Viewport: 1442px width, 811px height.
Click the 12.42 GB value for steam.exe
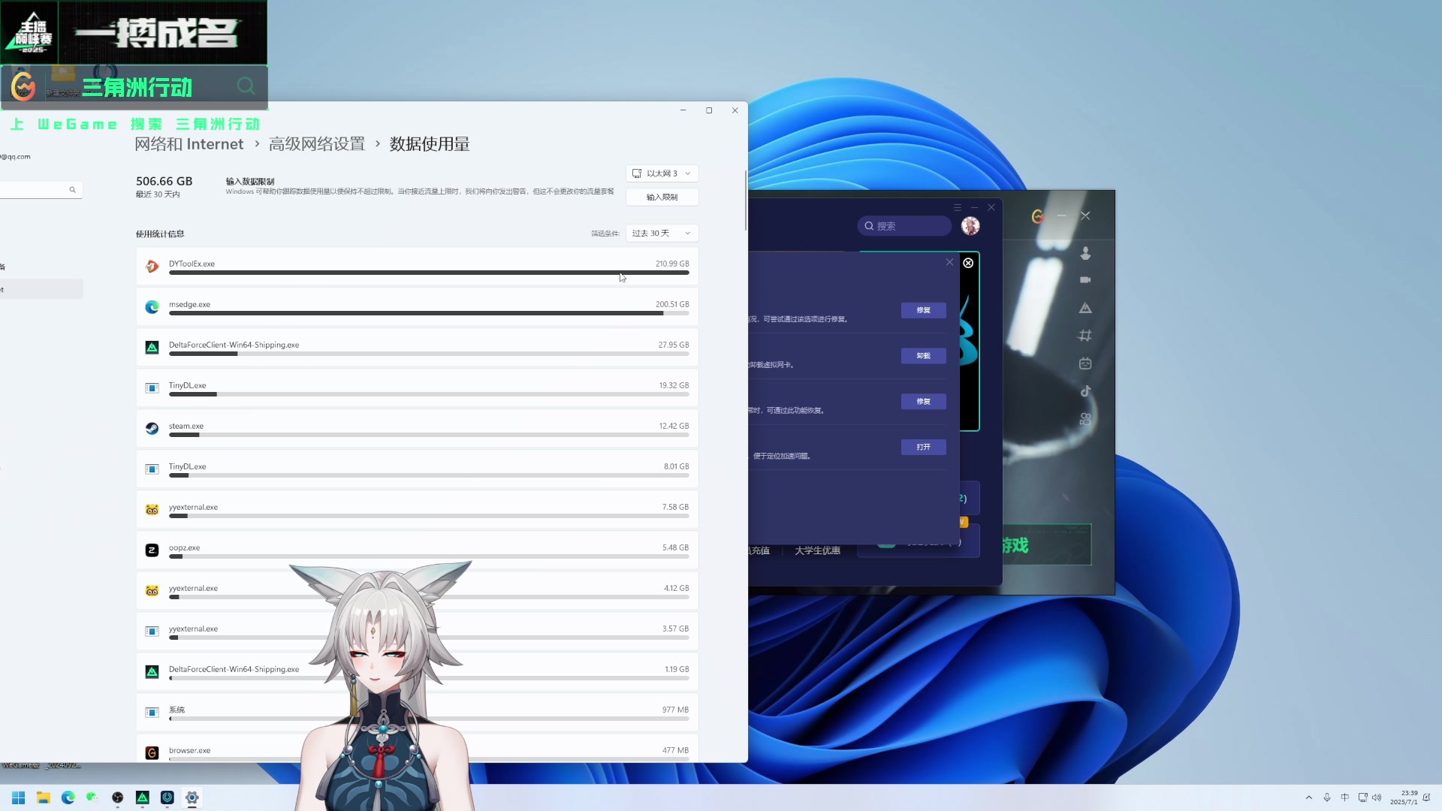pyautogui.click(x=674, y=426)
